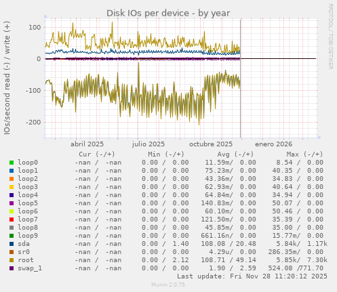The width and height of the screenshot is (337, 292).
Task: Click sda min value '0.00 / 1.40'
Action: pos(165,244)
